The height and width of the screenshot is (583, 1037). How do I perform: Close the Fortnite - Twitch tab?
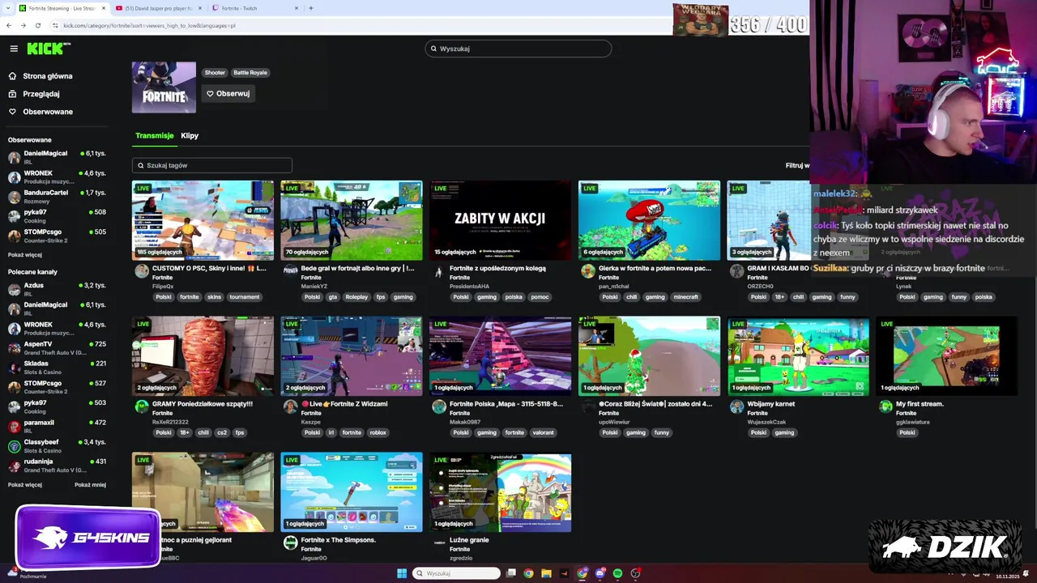[297, 8]
